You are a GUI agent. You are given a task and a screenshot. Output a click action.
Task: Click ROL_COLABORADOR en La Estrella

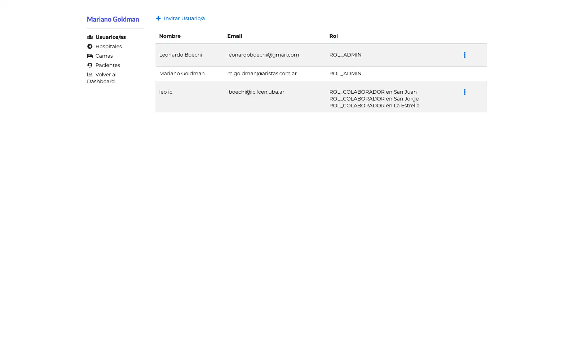tap(374, 106)
